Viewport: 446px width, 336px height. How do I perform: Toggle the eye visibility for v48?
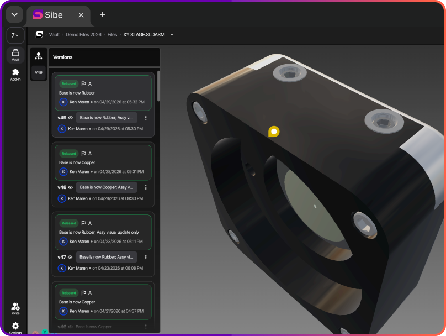pos(70,187)
